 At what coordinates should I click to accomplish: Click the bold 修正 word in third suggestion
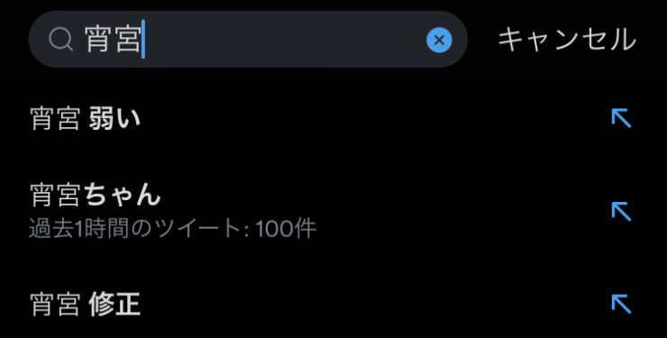point(114,305)
